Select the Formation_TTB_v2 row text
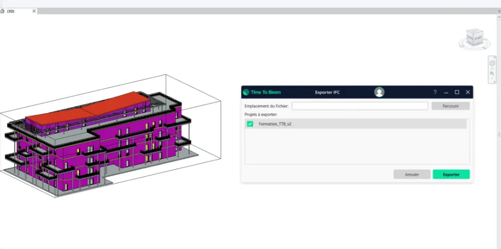501x249 pixels. (275, 124)
